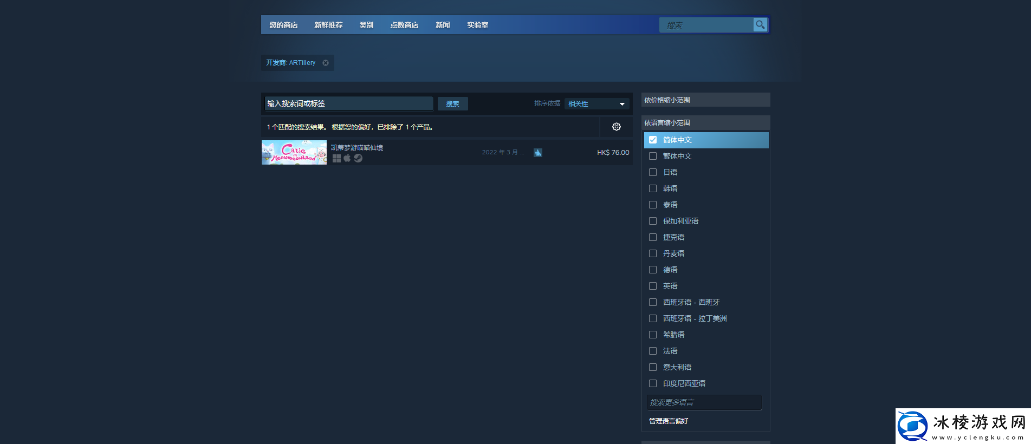Check the 印度尼西亚语 language filter
This screenshot has width=1031, height=444.
click(653, 383)
